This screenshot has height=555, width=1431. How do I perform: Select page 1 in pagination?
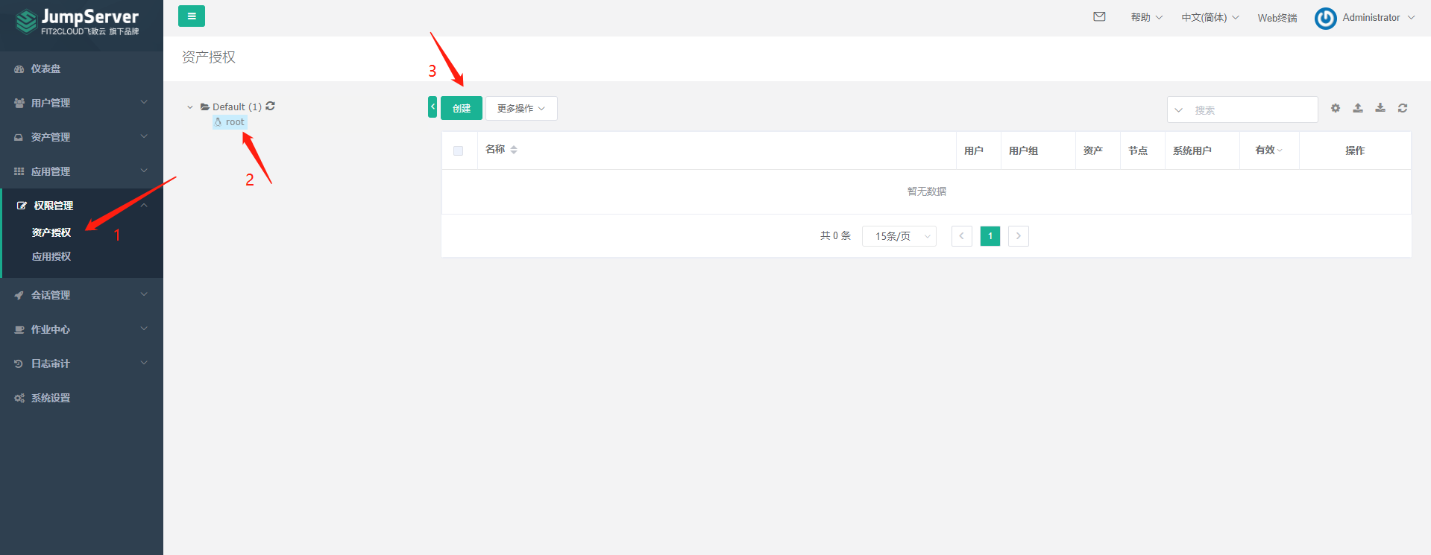(x=990, y=236)
